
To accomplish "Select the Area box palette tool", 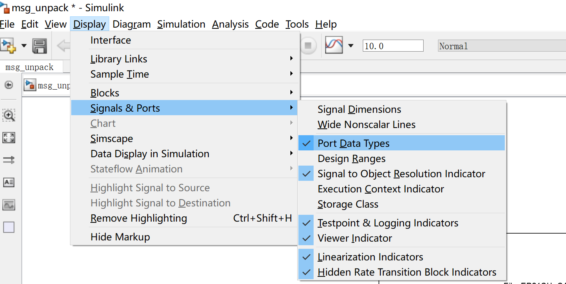I will click(9, 227).
